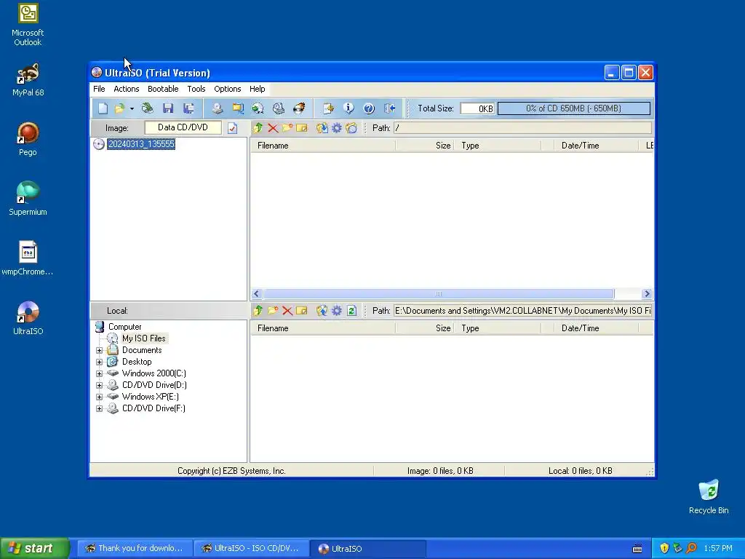Click the Exit door icon in toolbar
Screen dimensions: 745x559
390,108
